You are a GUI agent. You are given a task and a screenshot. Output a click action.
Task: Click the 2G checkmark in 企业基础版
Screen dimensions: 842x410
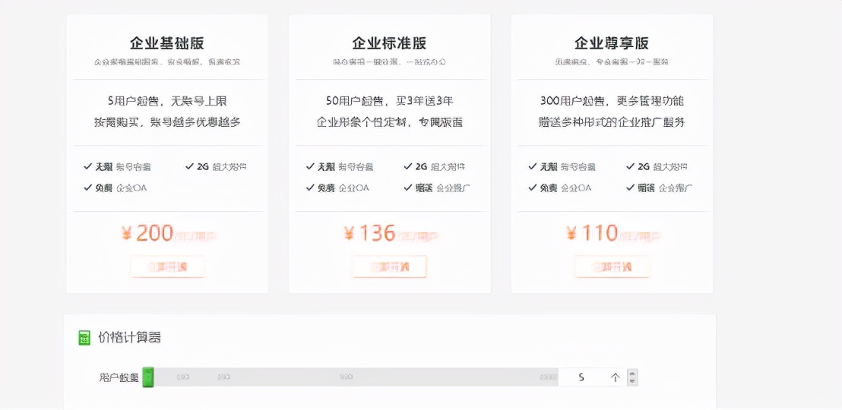pos(189,166)
